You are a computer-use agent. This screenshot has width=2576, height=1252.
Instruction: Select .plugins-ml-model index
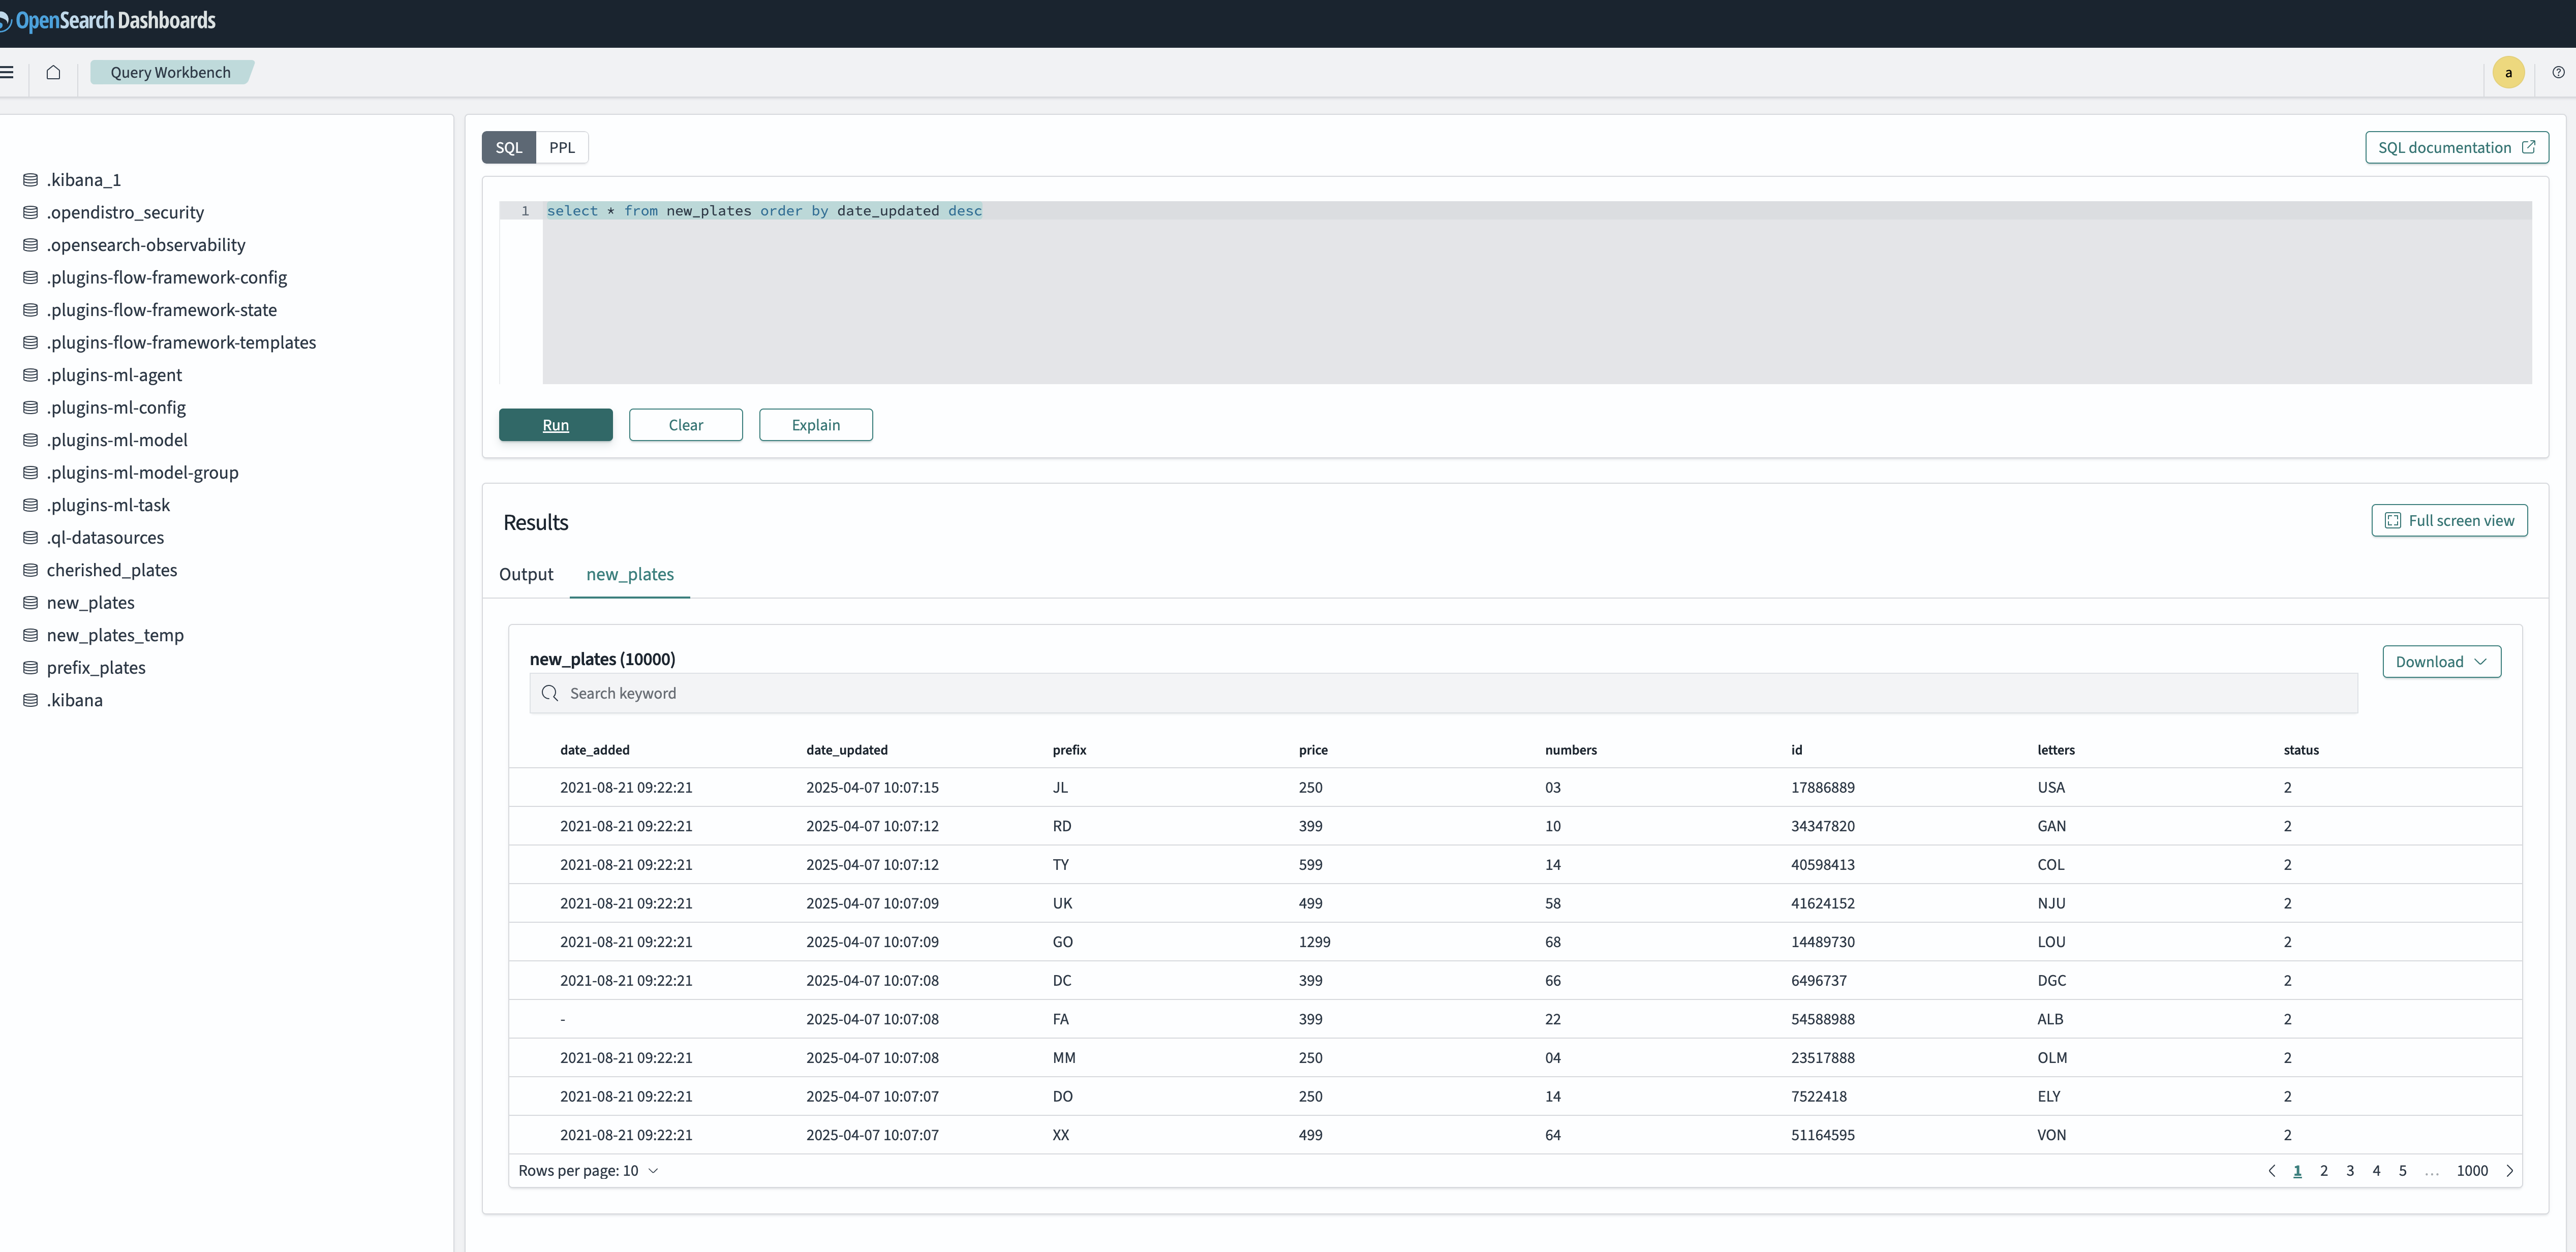(117, 440)
